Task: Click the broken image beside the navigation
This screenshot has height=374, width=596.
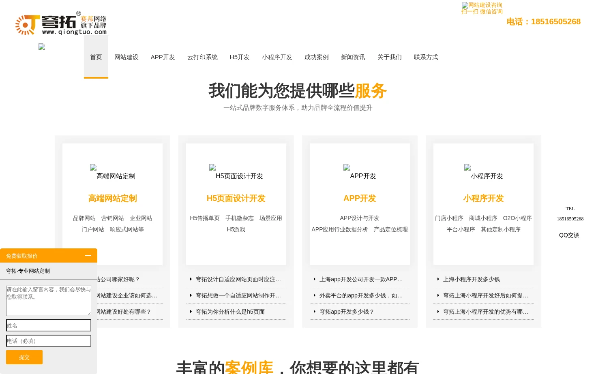Action: pyautogui.click(x=42, y=47)
